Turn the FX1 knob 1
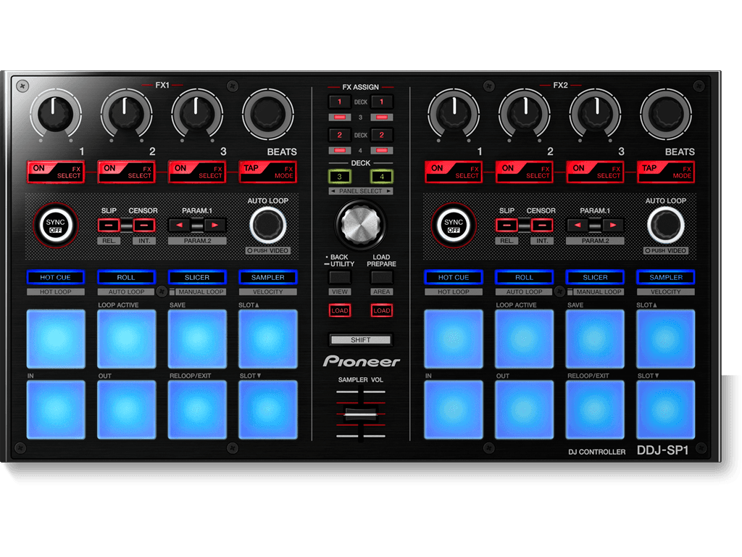 pos(55,114)
